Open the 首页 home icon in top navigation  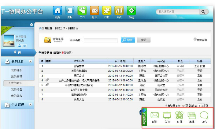pyautogui.click(x=57, y=11)
